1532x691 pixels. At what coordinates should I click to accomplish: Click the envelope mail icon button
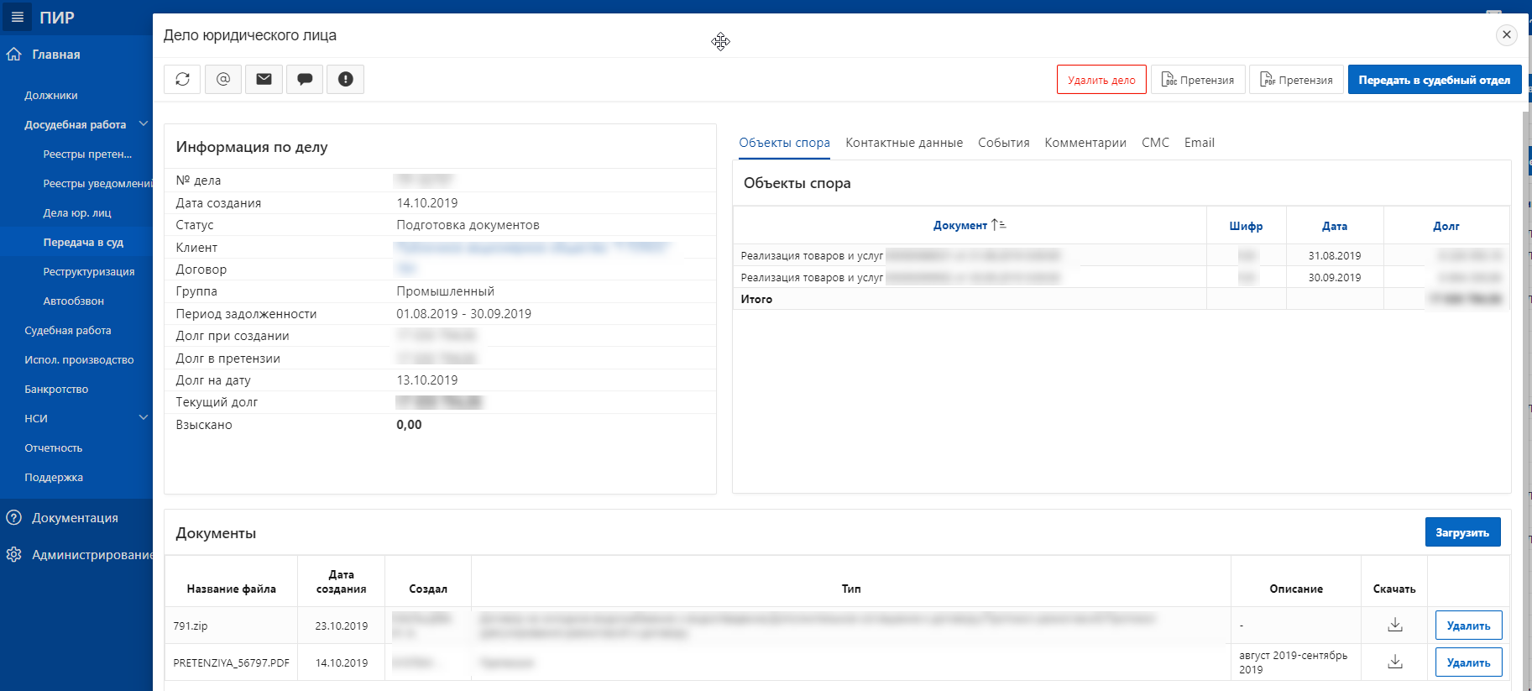264,79
